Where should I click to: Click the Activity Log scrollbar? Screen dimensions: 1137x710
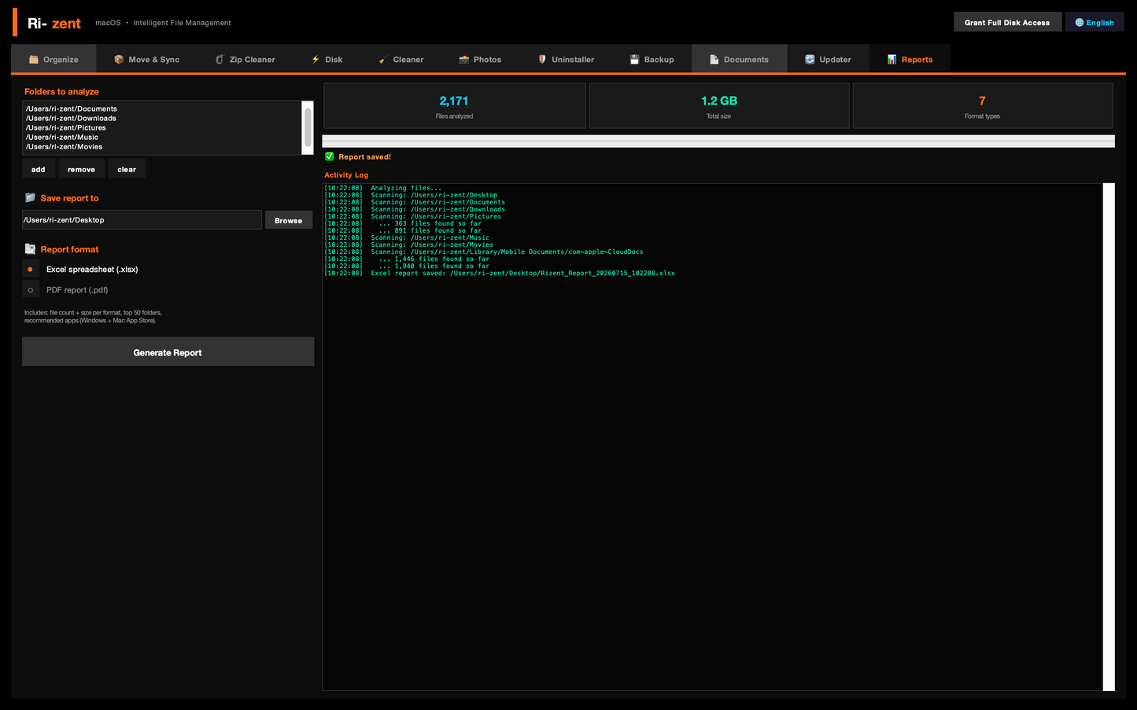coord(1109,437)
